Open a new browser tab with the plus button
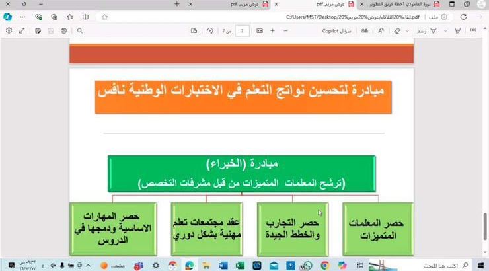The width and height of the screenshot is (489, 271). coord(176,4)
